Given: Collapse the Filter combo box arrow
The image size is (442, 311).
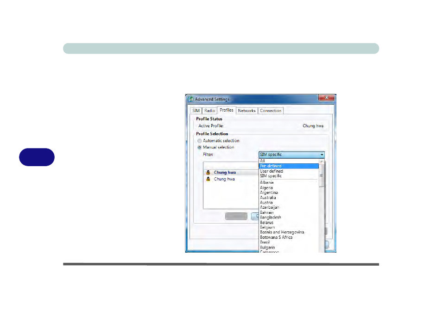Looking at the screenshot, I should (322, 155).
